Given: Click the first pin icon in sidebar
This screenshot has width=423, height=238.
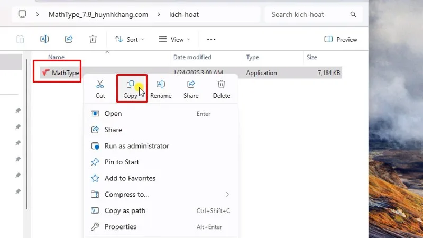Looking at the screenshot, I should pos(18,111).
